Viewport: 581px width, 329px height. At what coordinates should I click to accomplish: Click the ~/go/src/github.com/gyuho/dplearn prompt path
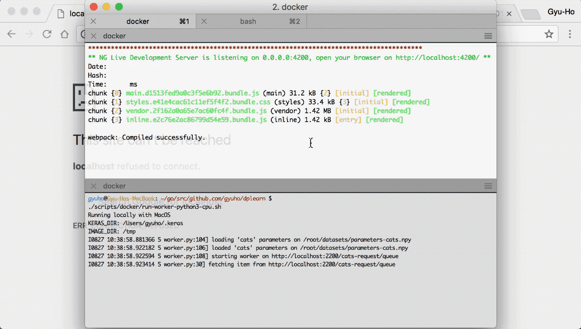click(213, 198)
